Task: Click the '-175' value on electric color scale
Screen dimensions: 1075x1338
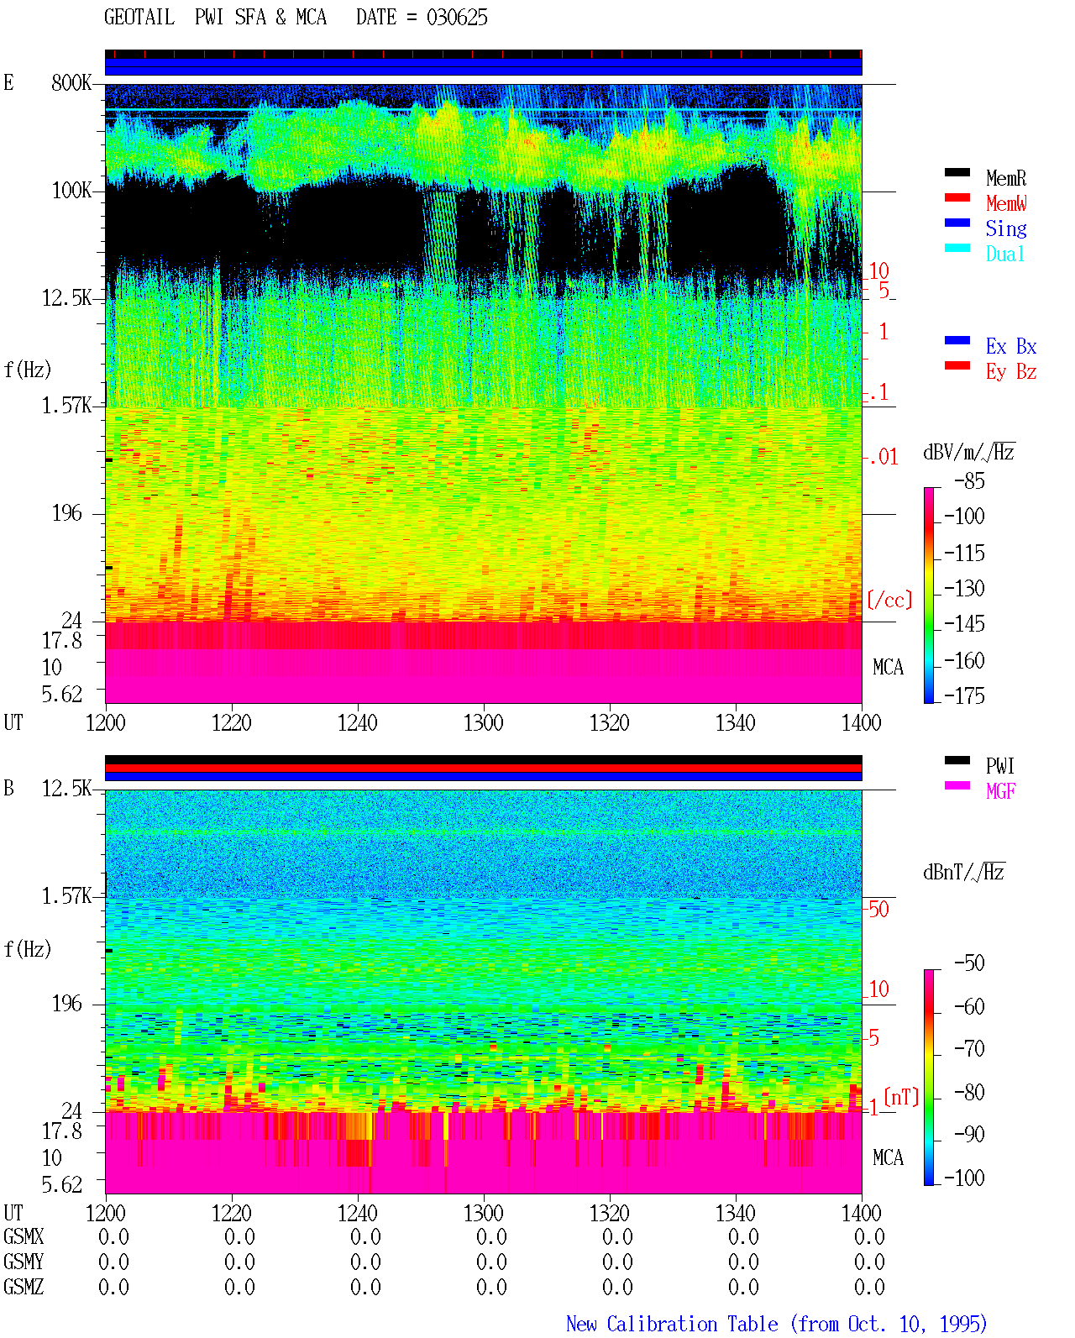Action: pyautogui.click(x=964, y=696)
